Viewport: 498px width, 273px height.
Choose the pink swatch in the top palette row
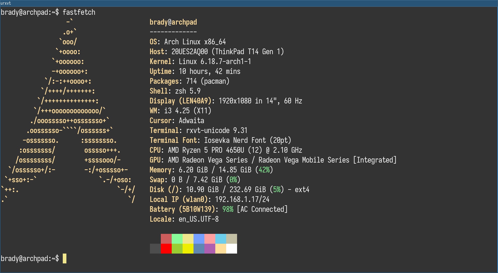[210, 239]
